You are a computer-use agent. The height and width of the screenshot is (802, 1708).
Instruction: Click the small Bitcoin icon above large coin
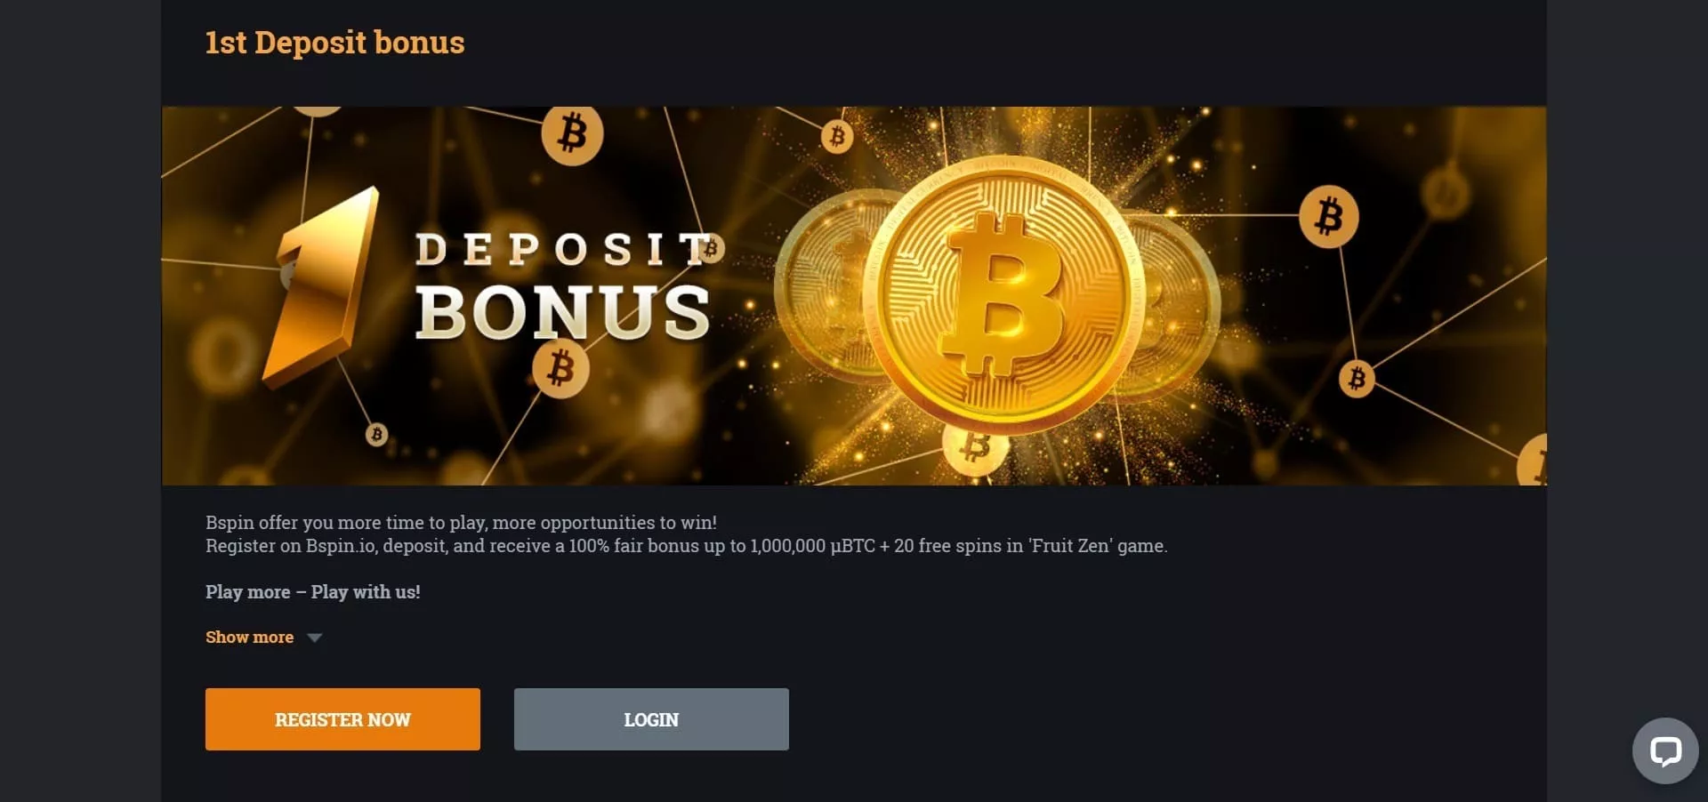[836, 136]
